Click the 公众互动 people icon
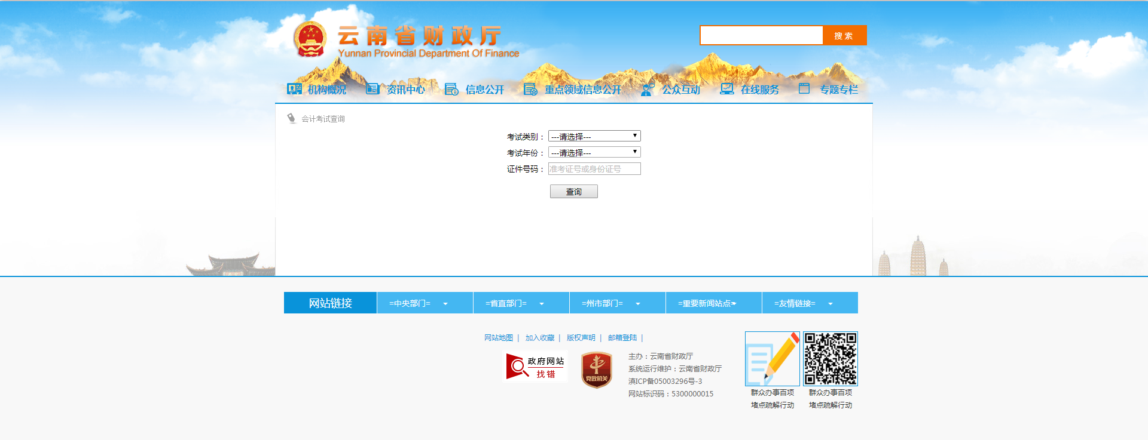The width and height of the screenshot is (1148, 440). coord(648,90)
